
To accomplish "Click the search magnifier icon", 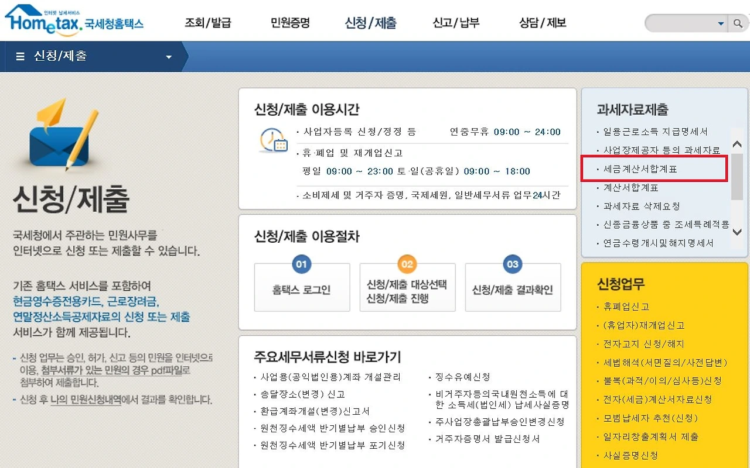I will (737, 23).
